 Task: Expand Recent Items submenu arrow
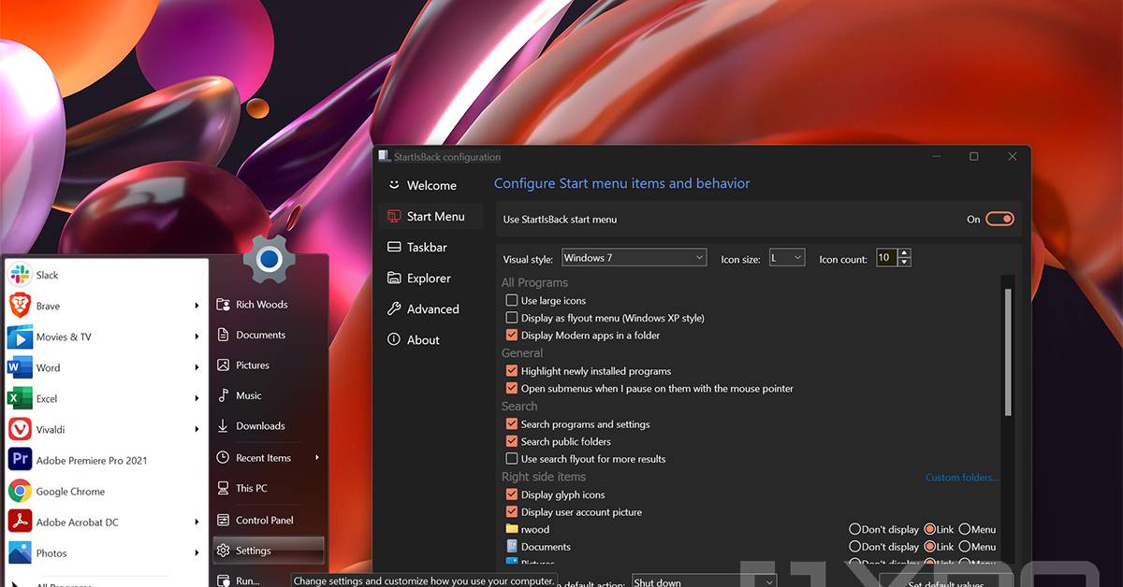[x=317, y=458]
